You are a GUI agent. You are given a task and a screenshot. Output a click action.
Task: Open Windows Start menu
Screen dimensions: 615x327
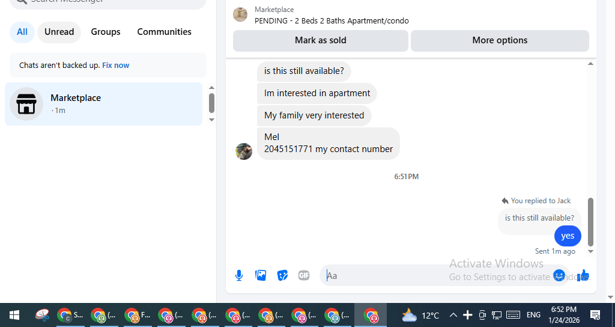14,315
